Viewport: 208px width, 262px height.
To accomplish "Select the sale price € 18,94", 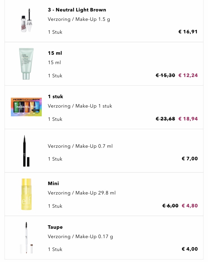I will point(188,119).
